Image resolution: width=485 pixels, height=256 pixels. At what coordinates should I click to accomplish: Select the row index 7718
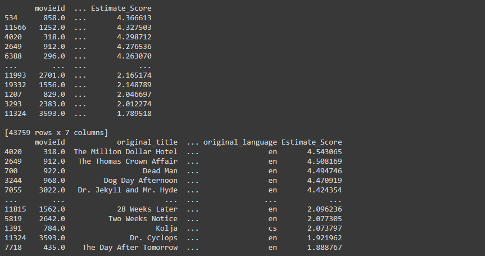[x=13, y=248]
